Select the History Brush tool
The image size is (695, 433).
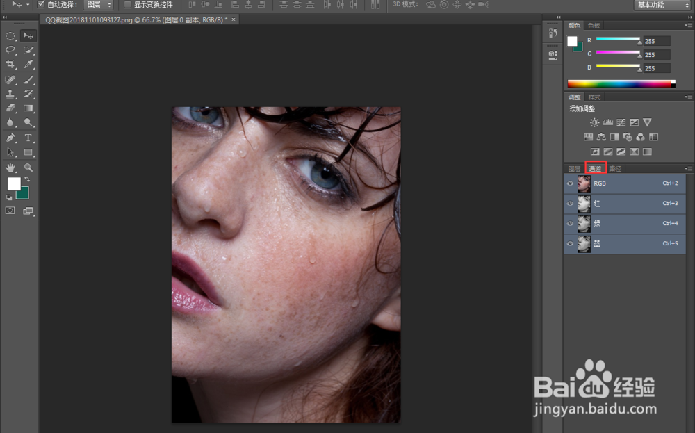(x=28, y=94)
